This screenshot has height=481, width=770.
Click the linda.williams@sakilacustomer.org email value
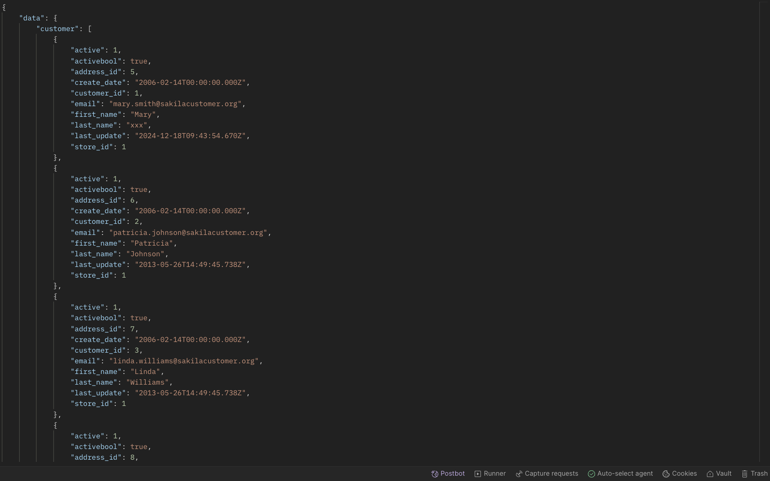click(184, 361)
